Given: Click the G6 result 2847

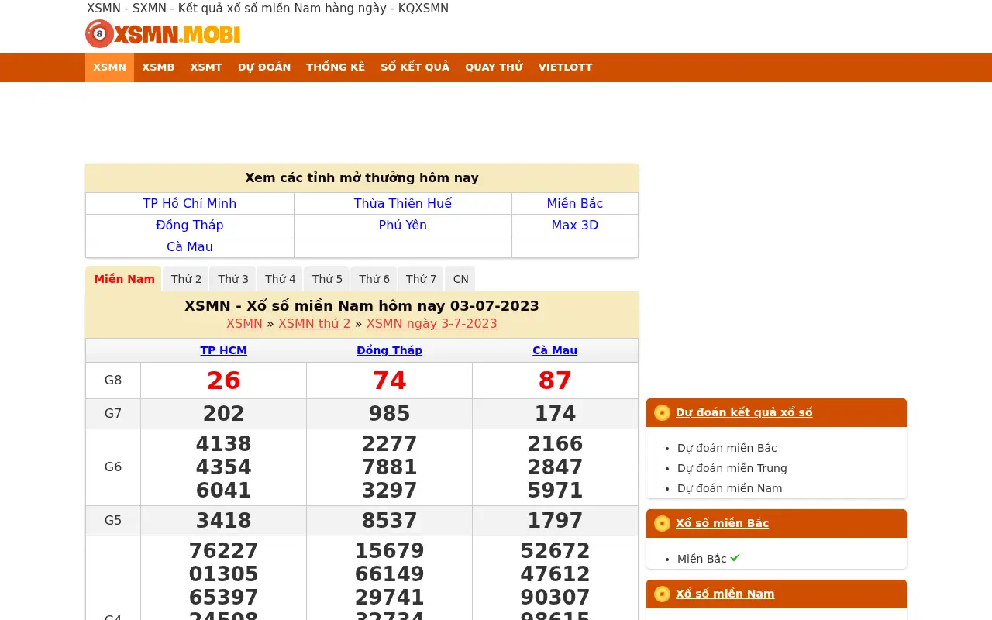Looking at the screenshot, I should tap(555, 467).
